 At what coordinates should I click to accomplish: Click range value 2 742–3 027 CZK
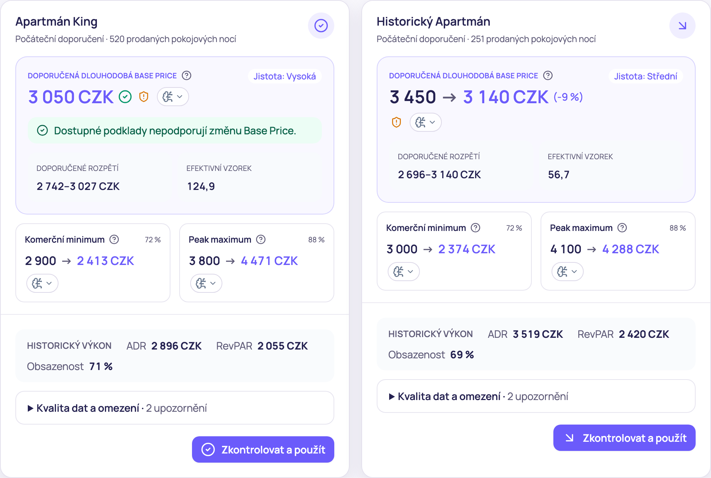click(78, 186)
